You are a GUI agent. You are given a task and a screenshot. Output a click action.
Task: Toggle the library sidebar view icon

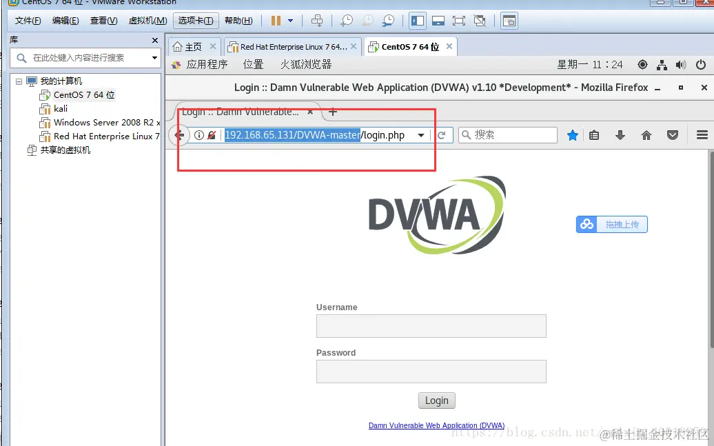tap(418, 21)
